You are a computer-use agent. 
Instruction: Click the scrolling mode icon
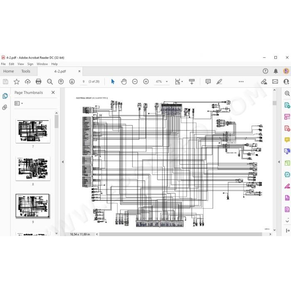pyautogui.click(x=192, y=81)
